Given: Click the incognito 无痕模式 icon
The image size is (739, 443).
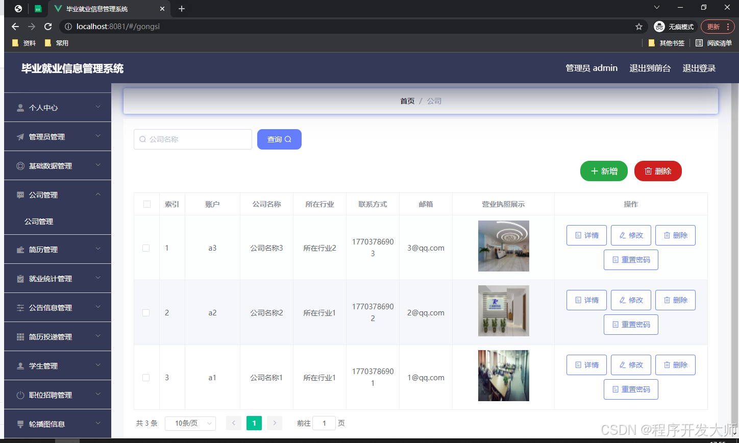Looking at the screenshot, I should tap(659, 27).
